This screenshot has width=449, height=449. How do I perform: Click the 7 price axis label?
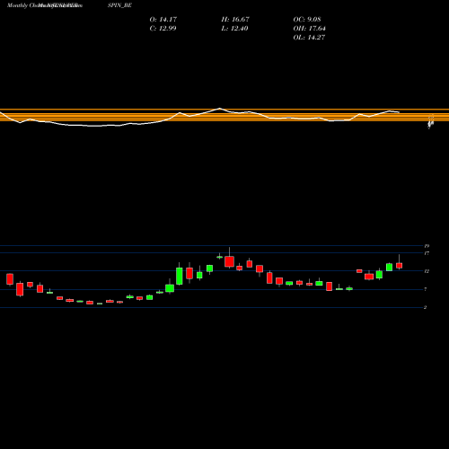pos(426,289)
